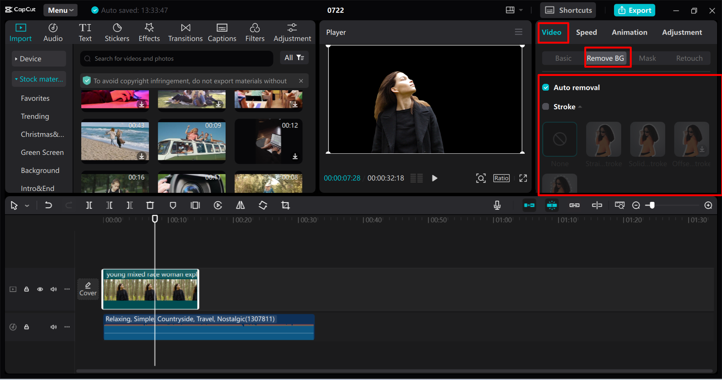Open the Ratio dropdown in the Player
This screenshot has width=722, height=380.
point(501,178)
